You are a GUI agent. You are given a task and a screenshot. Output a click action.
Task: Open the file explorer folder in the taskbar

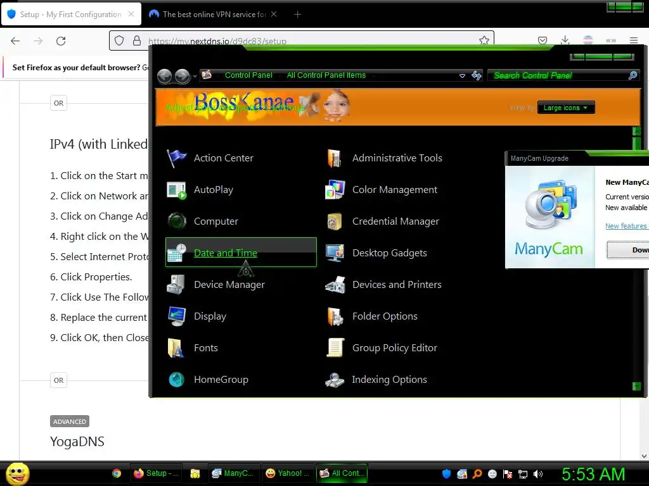click(195, 473)
